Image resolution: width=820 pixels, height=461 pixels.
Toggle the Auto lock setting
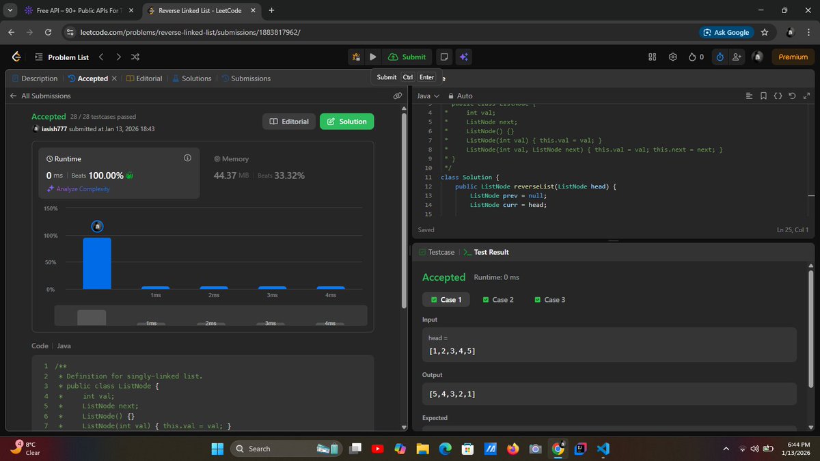(461, 96)
